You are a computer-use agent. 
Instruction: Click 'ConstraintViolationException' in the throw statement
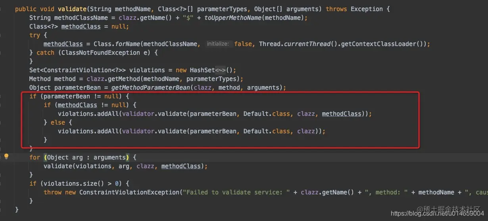coord(129,192)
